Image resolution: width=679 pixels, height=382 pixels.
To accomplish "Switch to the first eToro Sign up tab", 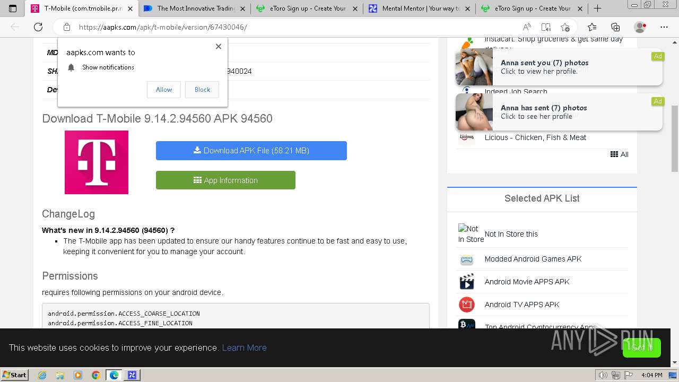I will coord(307,8).
